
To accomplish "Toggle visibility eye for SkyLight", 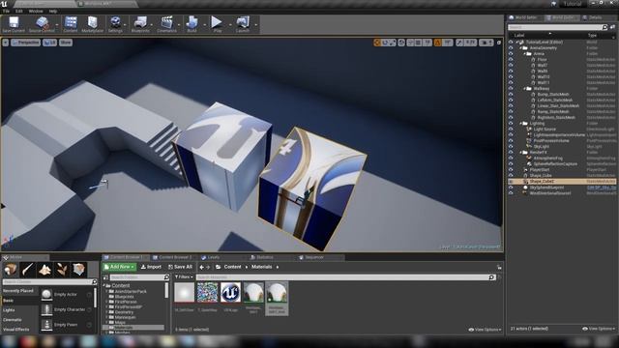I will [x=511, y=146].
